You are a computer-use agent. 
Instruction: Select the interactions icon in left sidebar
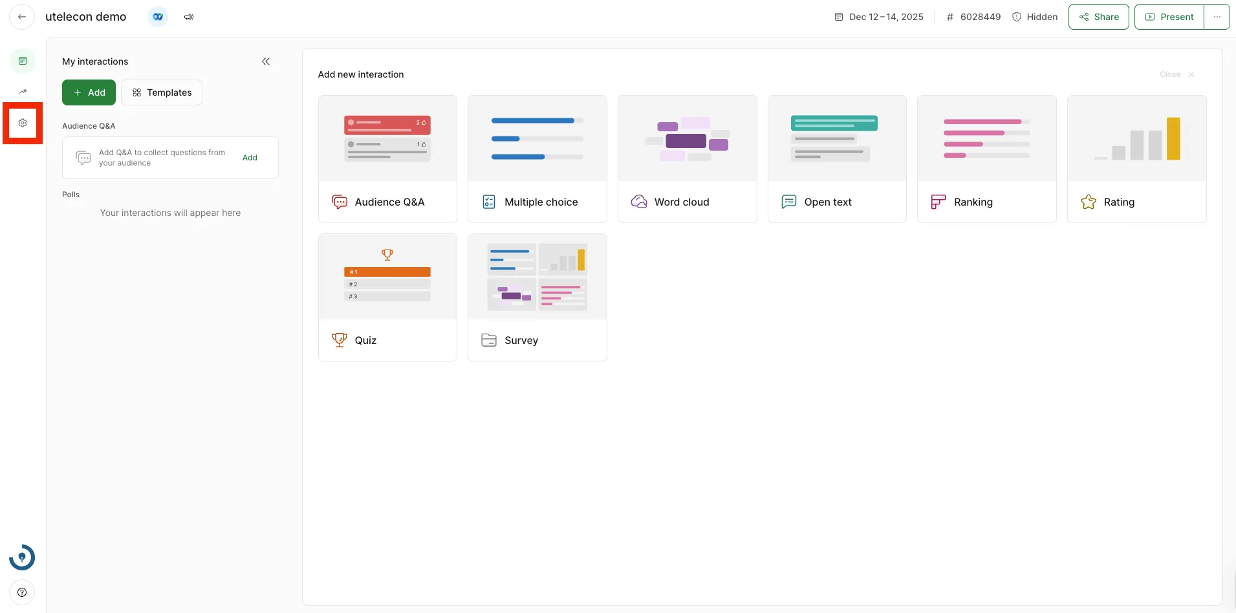point(23,61)
